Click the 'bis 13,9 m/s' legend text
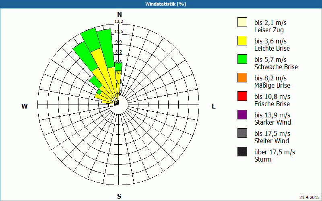This screenshot has width=322, height=201. 272,115
